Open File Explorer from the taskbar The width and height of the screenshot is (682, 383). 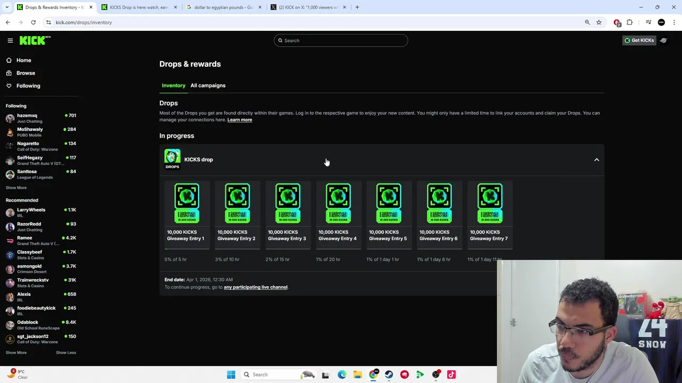click(x=358, y=374)
